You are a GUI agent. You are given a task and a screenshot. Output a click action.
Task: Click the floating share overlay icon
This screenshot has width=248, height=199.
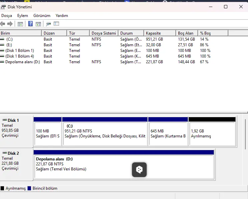coord(139,170)
